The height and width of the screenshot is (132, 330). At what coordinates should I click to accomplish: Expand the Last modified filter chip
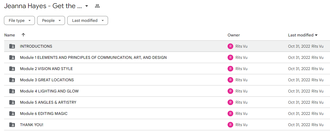click(x=87, y=20)
